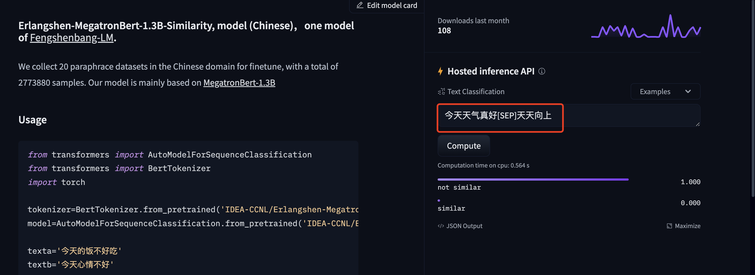Click the info icon beside Hosted inference API
The width and height of the screenshot is (755, 275).
pos(542,71)
